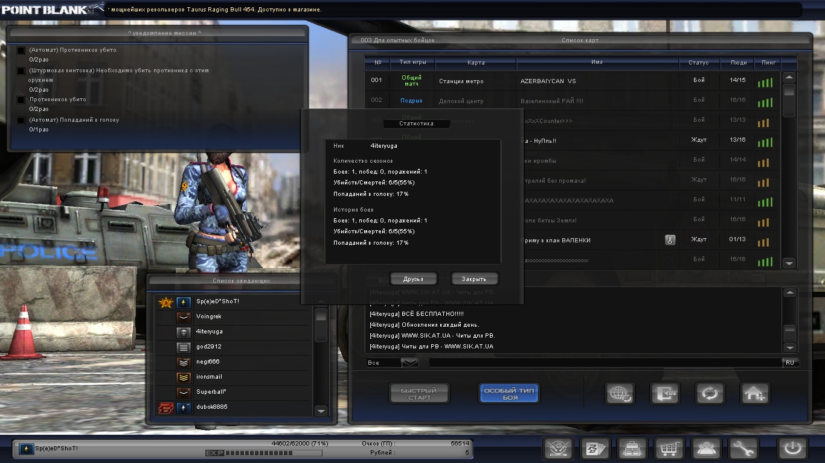The image size is (825, 463).
Task: Toggle the Штурмовая винтовка mission checkbox
Action: (21, 71)
